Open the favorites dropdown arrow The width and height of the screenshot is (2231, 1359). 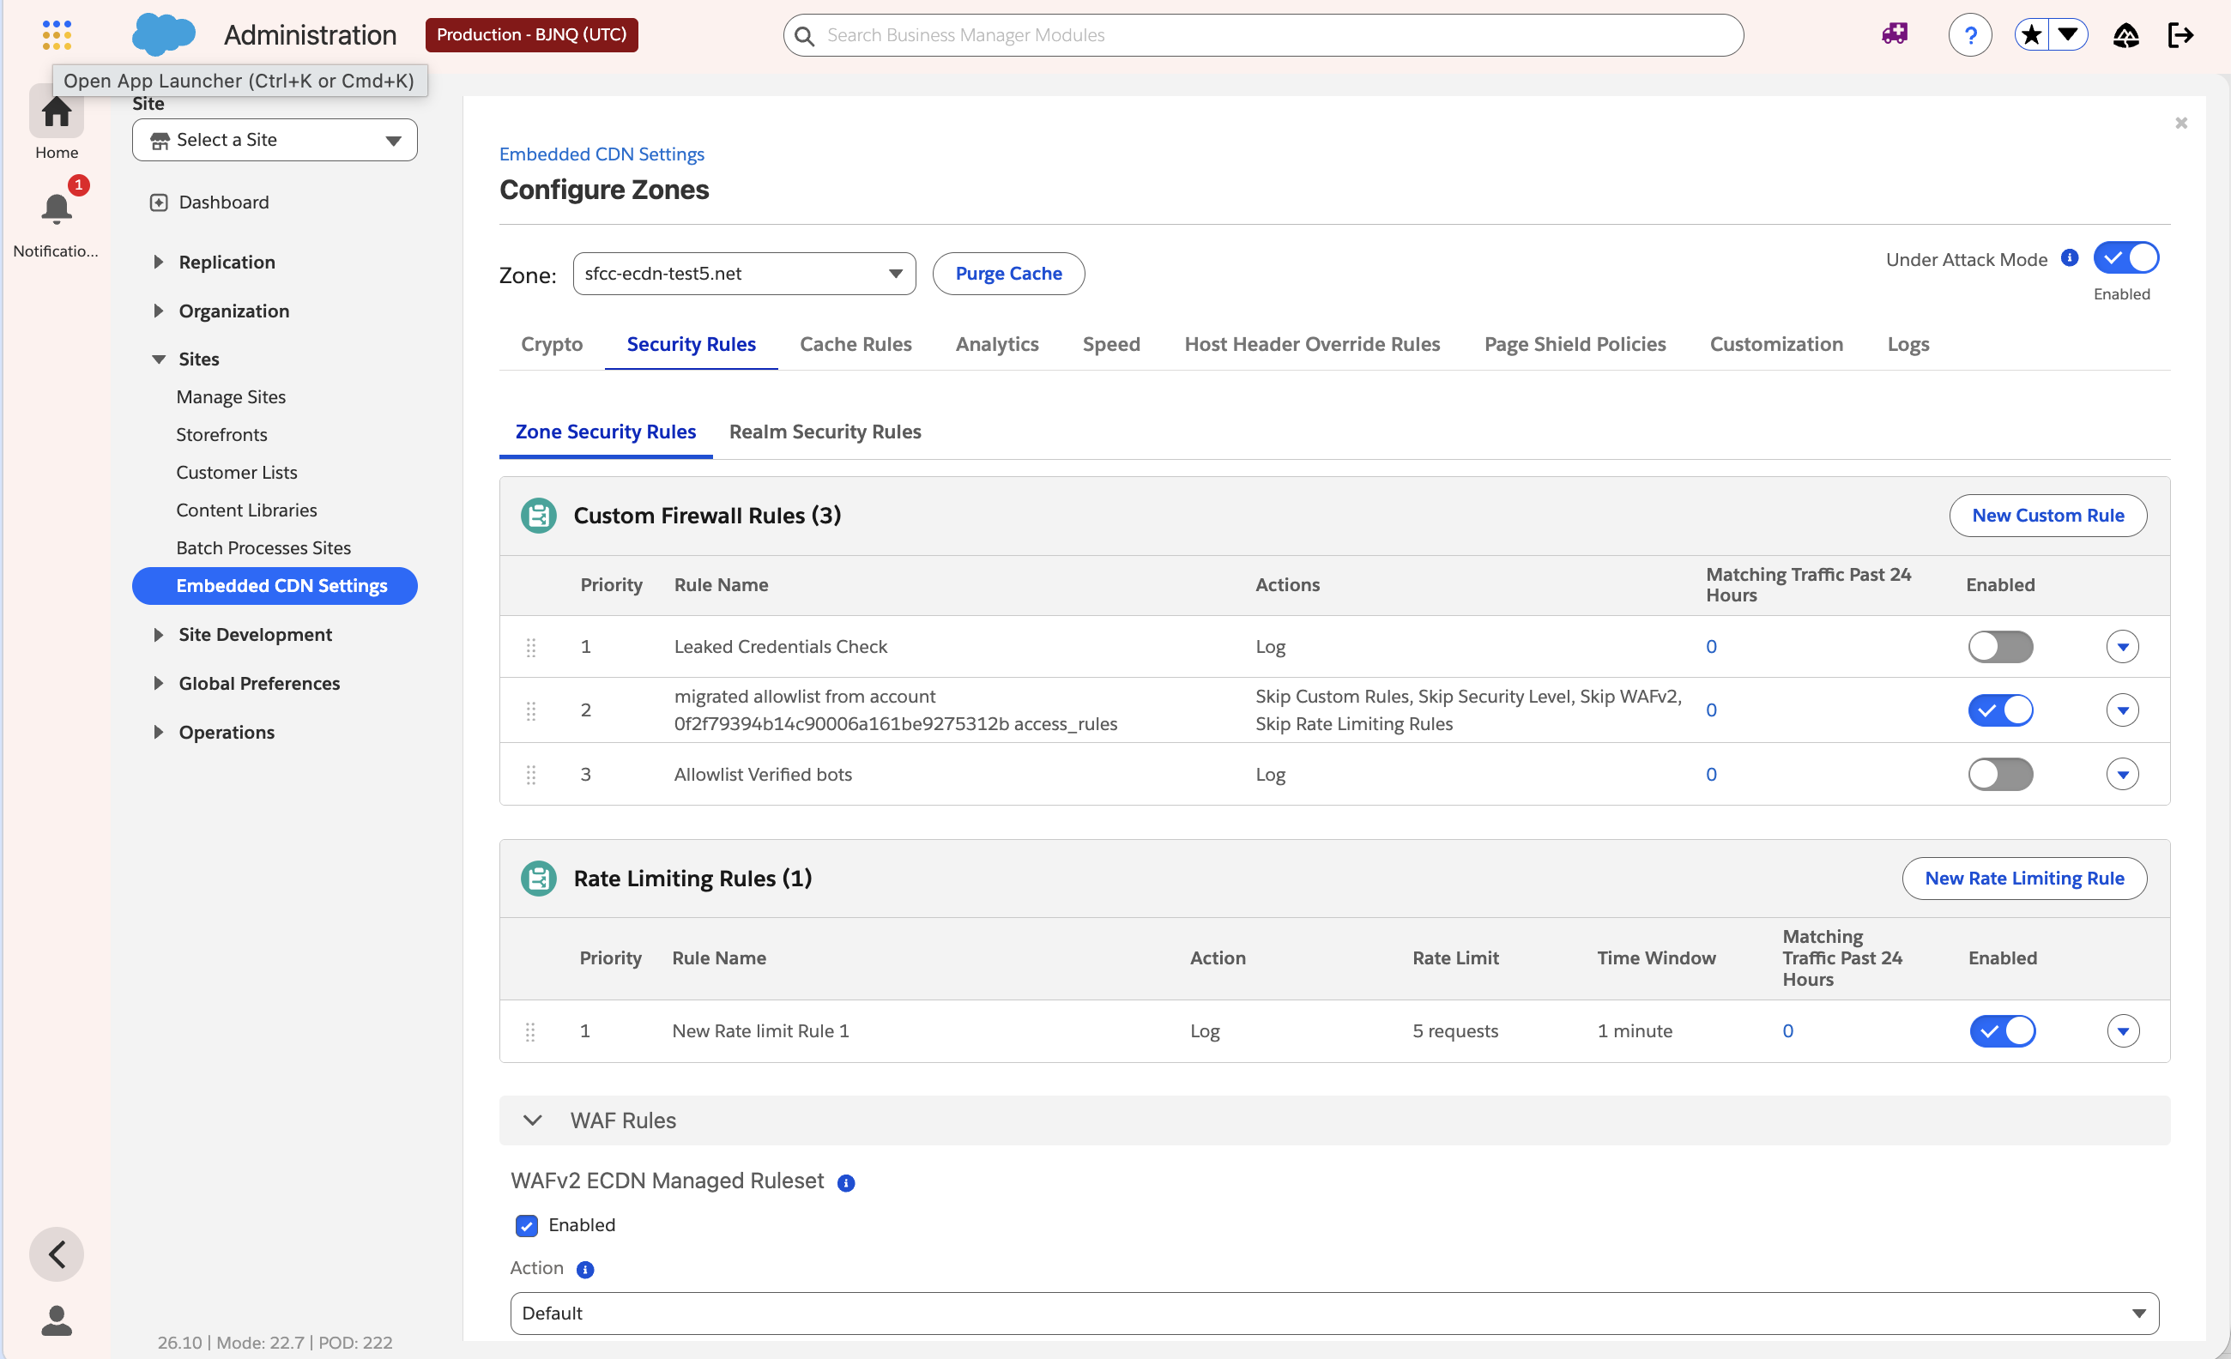(2068, 35)
